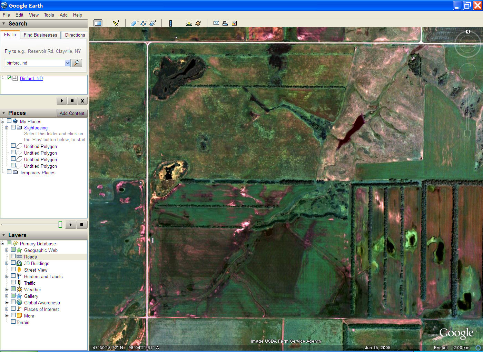
Task: Select the first Untitled Polygon item
Action: 40,146
